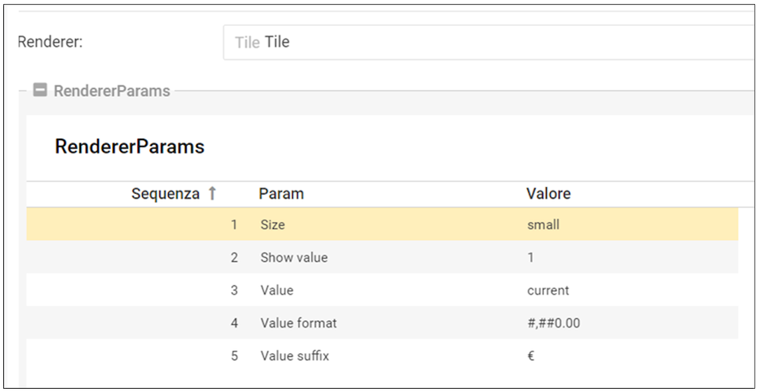Click the 'current' value cell

[x=547, y=291]
